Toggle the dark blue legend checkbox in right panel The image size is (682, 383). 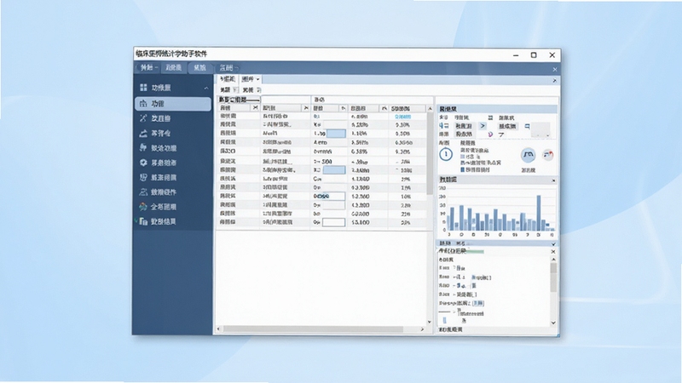[462, 169]
